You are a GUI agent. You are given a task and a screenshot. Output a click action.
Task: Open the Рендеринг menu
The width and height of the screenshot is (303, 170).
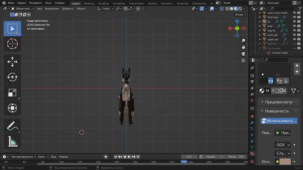coord(35,3)
